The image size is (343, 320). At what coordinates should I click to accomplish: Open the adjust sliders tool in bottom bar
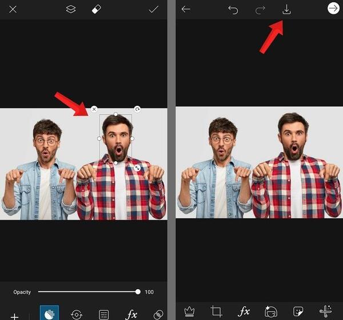point(103,314)
